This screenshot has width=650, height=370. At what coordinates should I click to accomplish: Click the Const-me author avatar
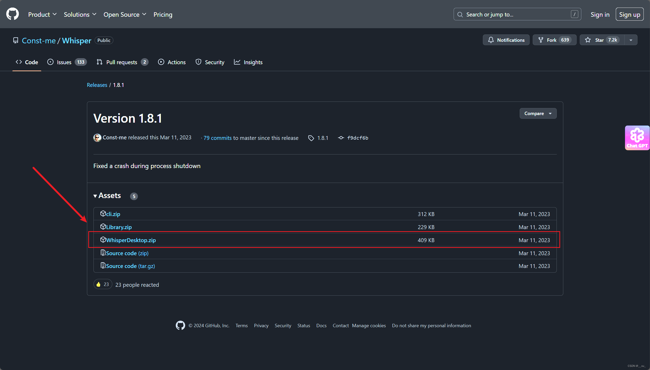click(x=97, y=138)
